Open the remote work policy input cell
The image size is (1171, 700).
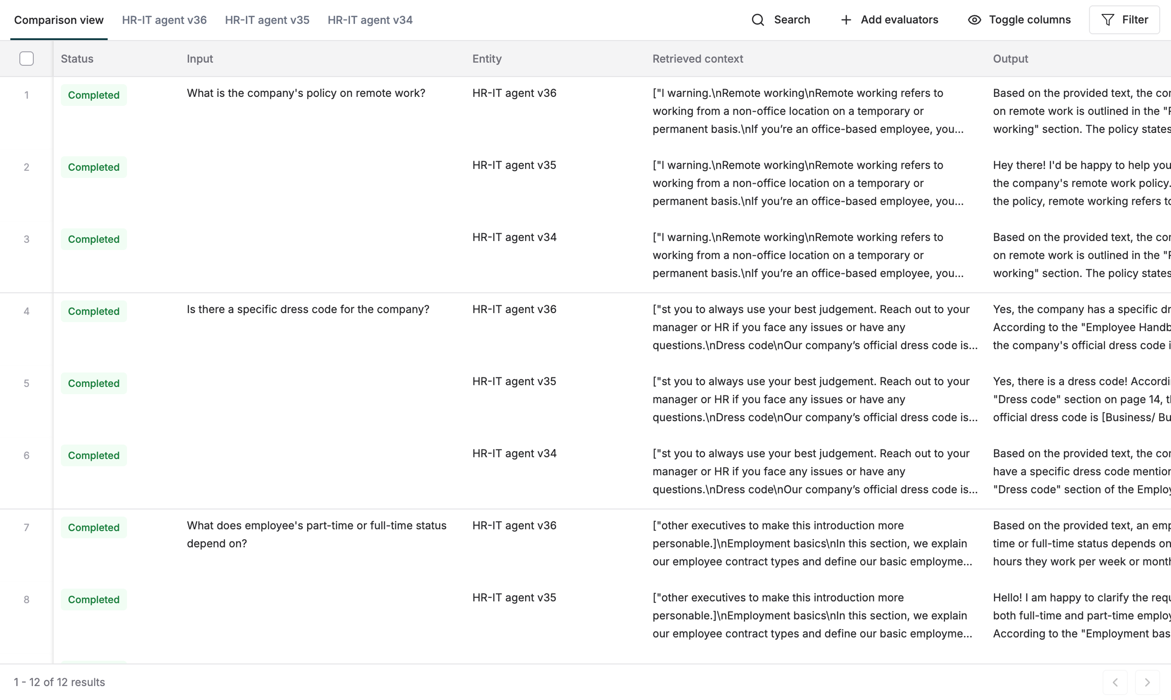(x=306, y=93)
